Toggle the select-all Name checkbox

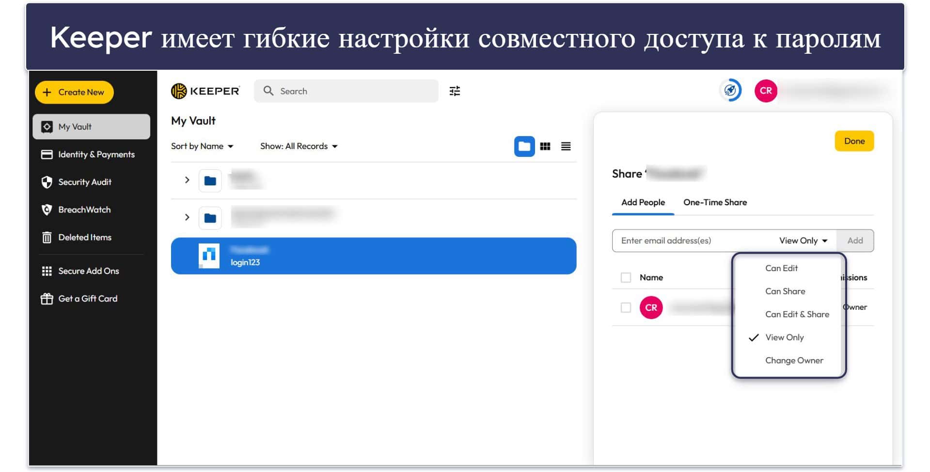tap(626, 277)
